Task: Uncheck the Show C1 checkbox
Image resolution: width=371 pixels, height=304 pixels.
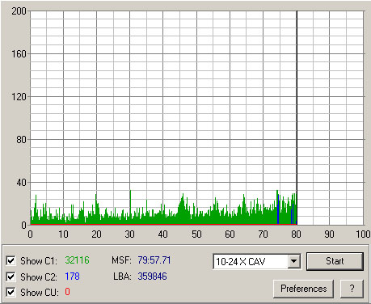Action: (11, 261)
